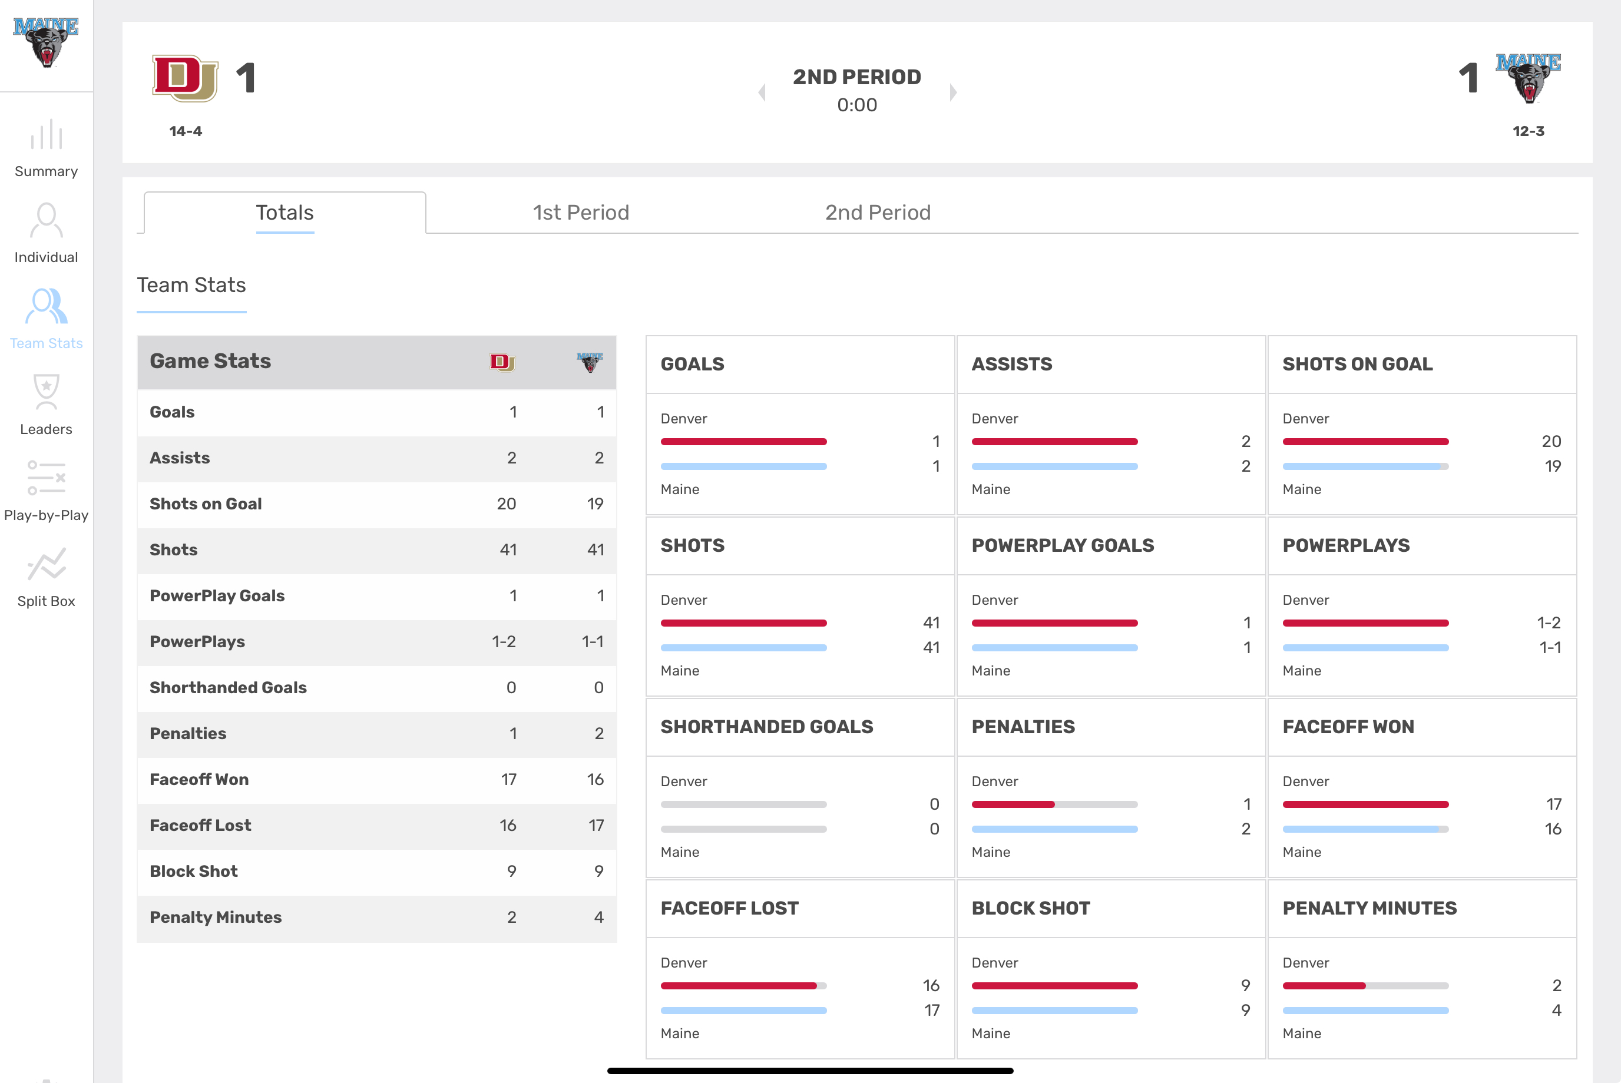Click the Penalty Minutes table row
The height and width of the screenshot is (1083, 1621).
point(377,918)
